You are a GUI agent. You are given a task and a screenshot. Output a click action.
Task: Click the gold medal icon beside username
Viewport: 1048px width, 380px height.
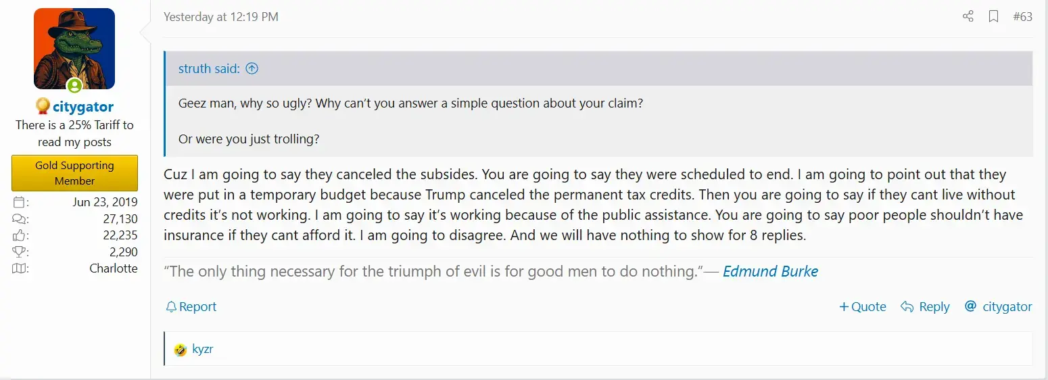[x=43, y=106]
